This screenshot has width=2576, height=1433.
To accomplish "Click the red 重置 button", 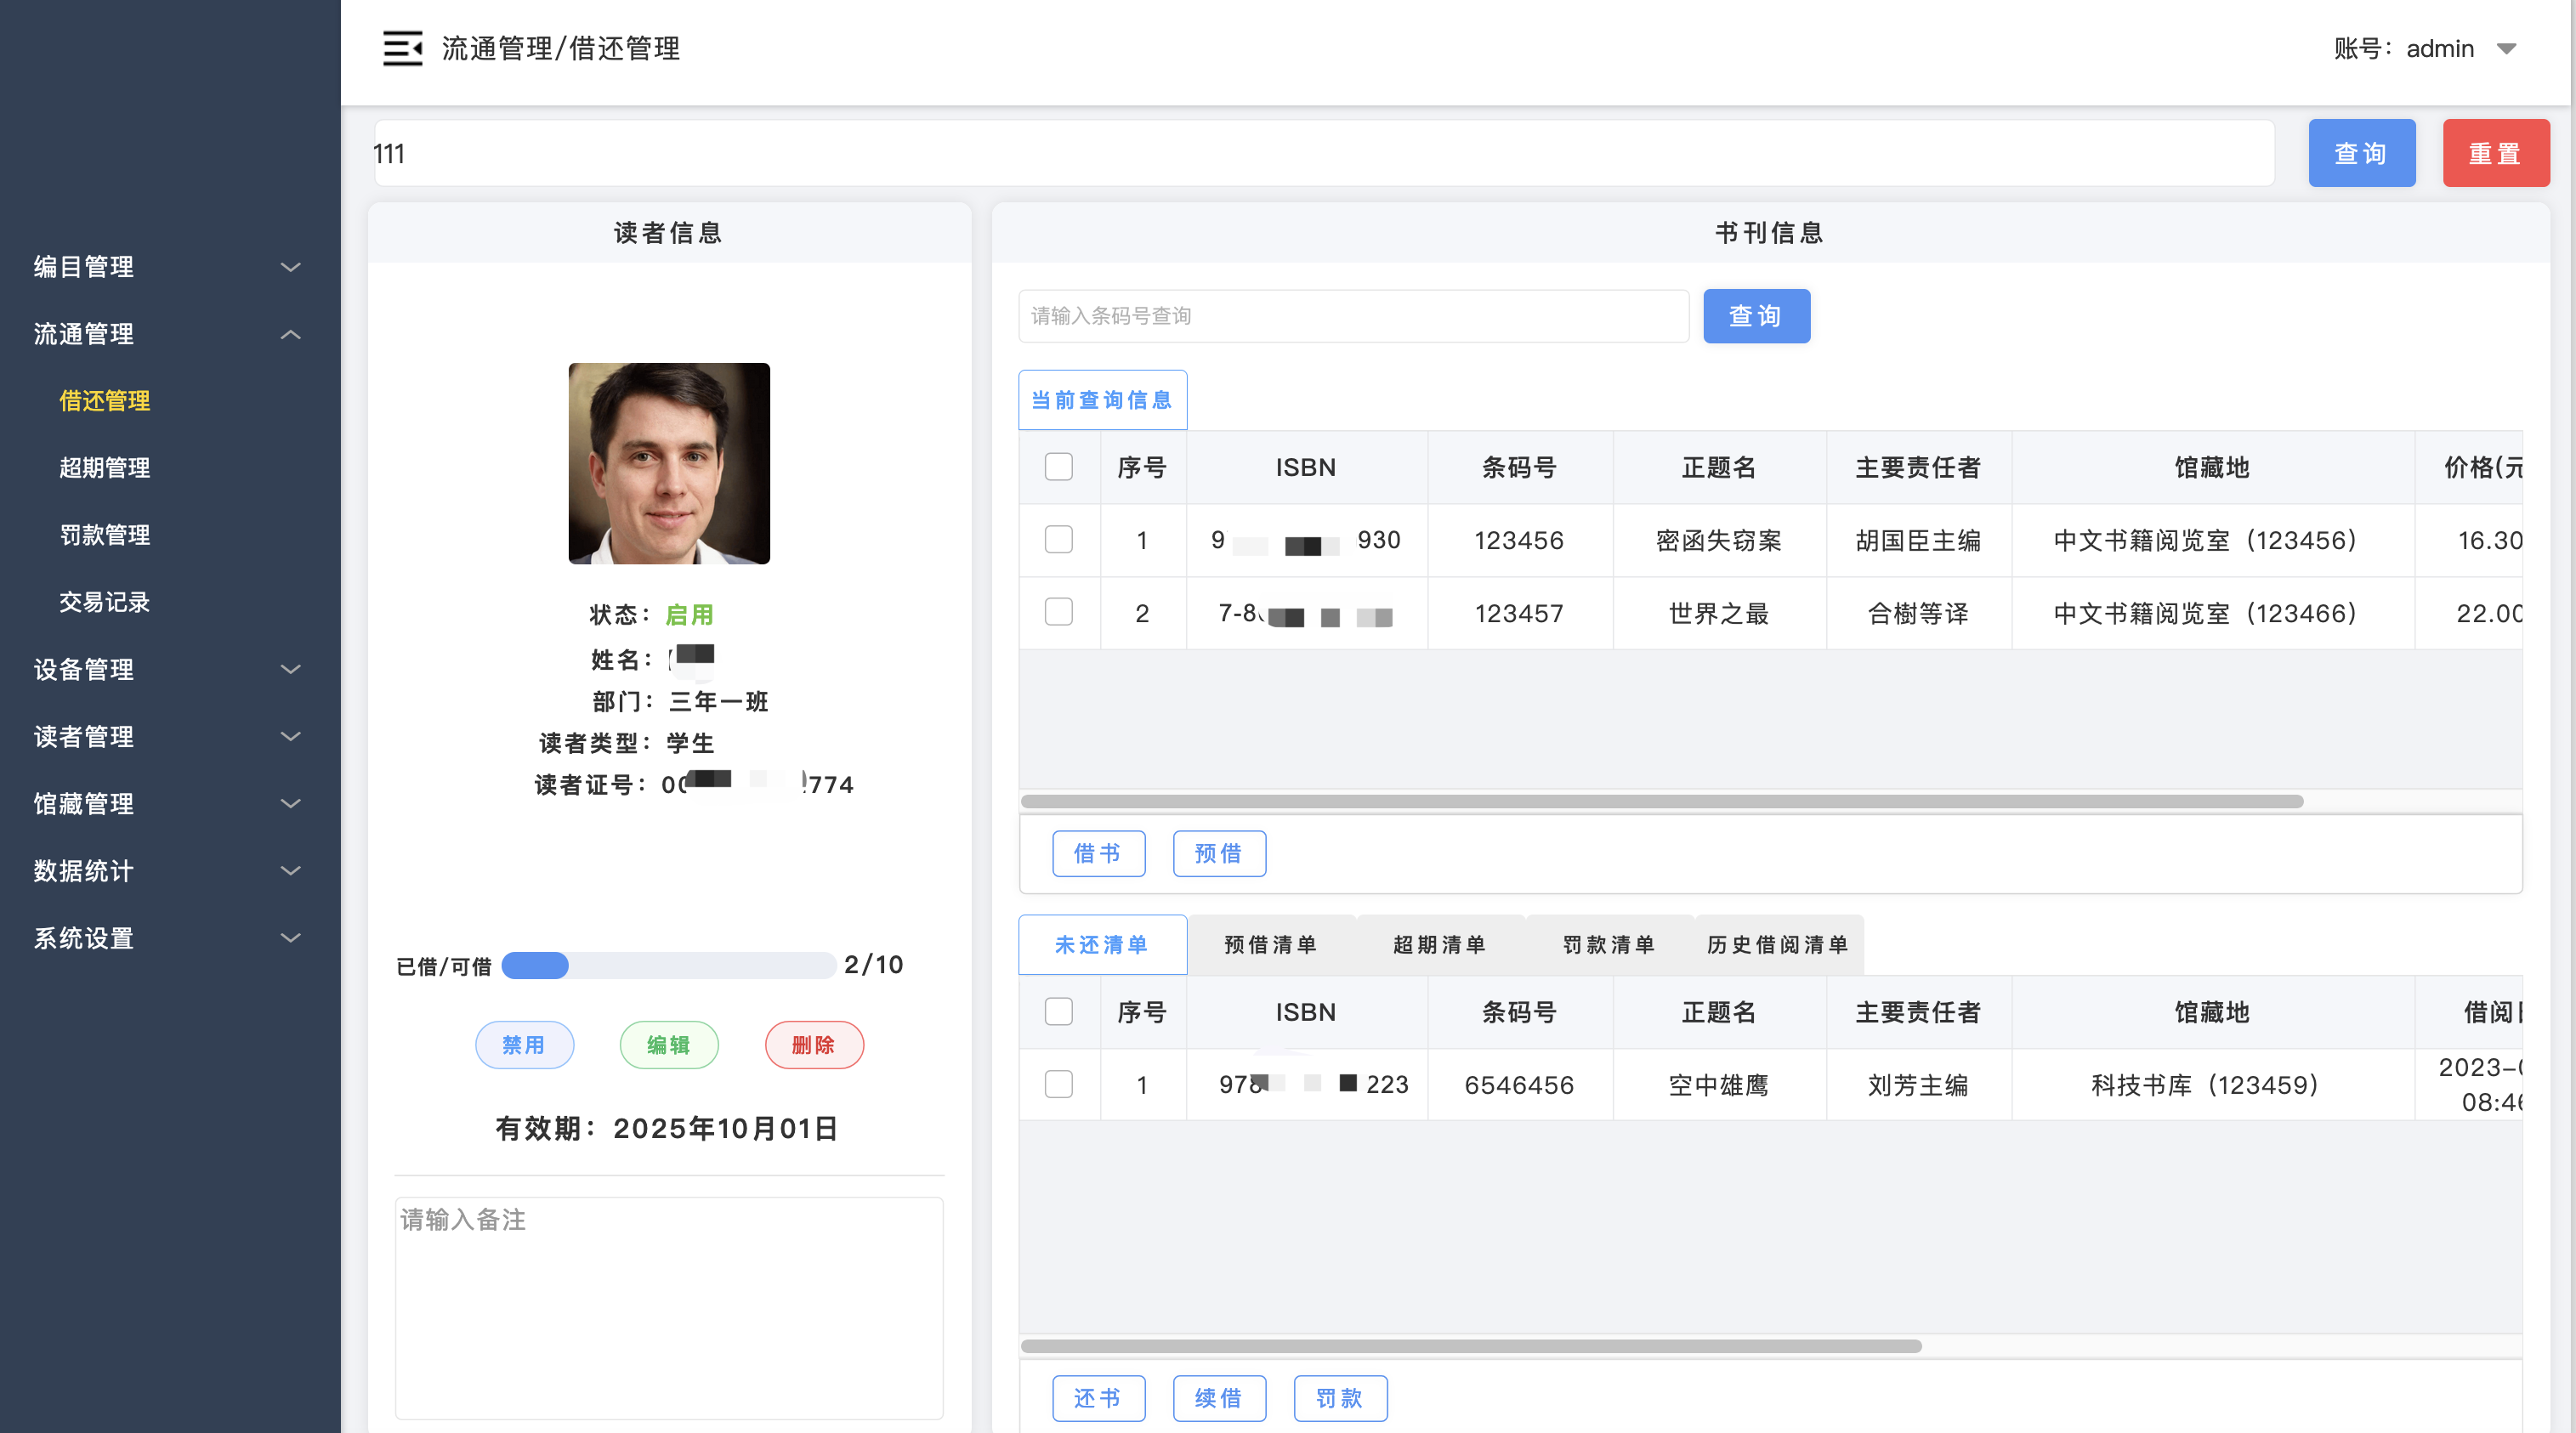I will [x=2495, y=153].
